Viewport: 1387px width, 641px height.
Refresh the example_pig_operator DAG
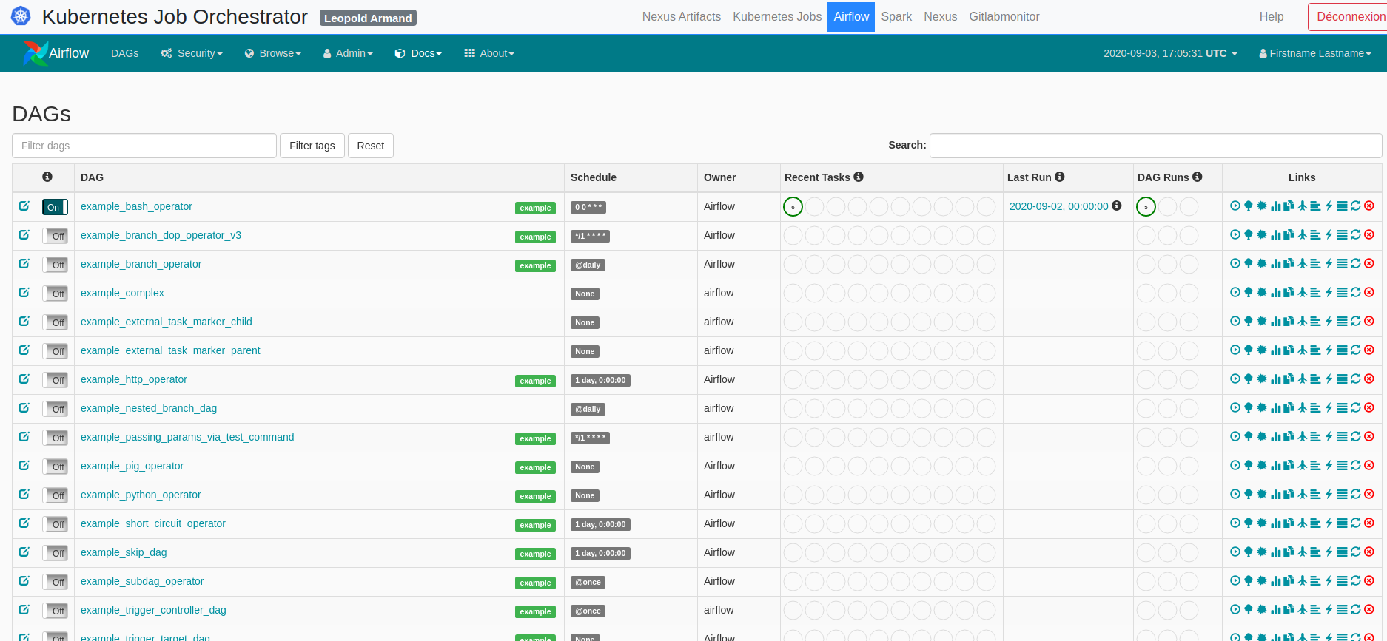click(1356, 465)
